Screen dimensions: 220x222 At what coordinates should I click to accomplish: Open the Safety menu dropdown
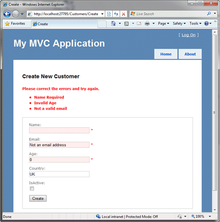[179, 23]
